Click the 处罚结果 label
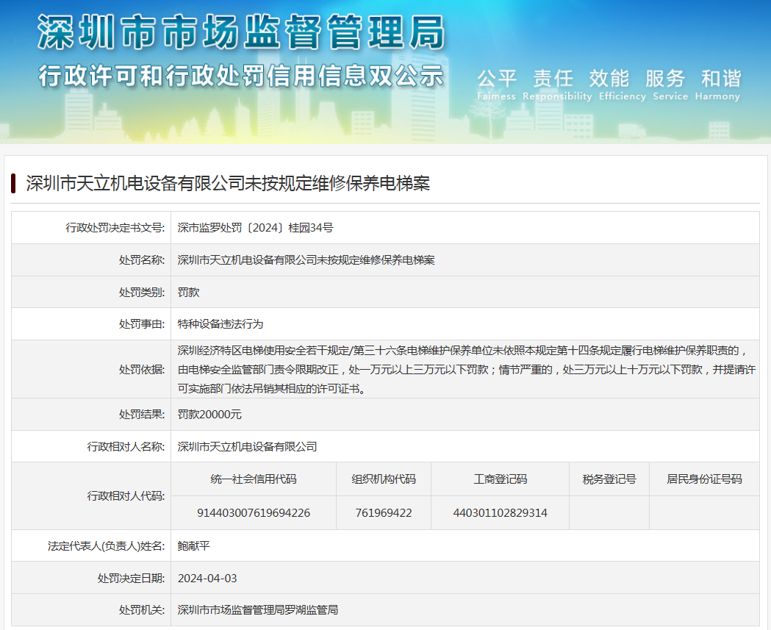 click(142, 415)
